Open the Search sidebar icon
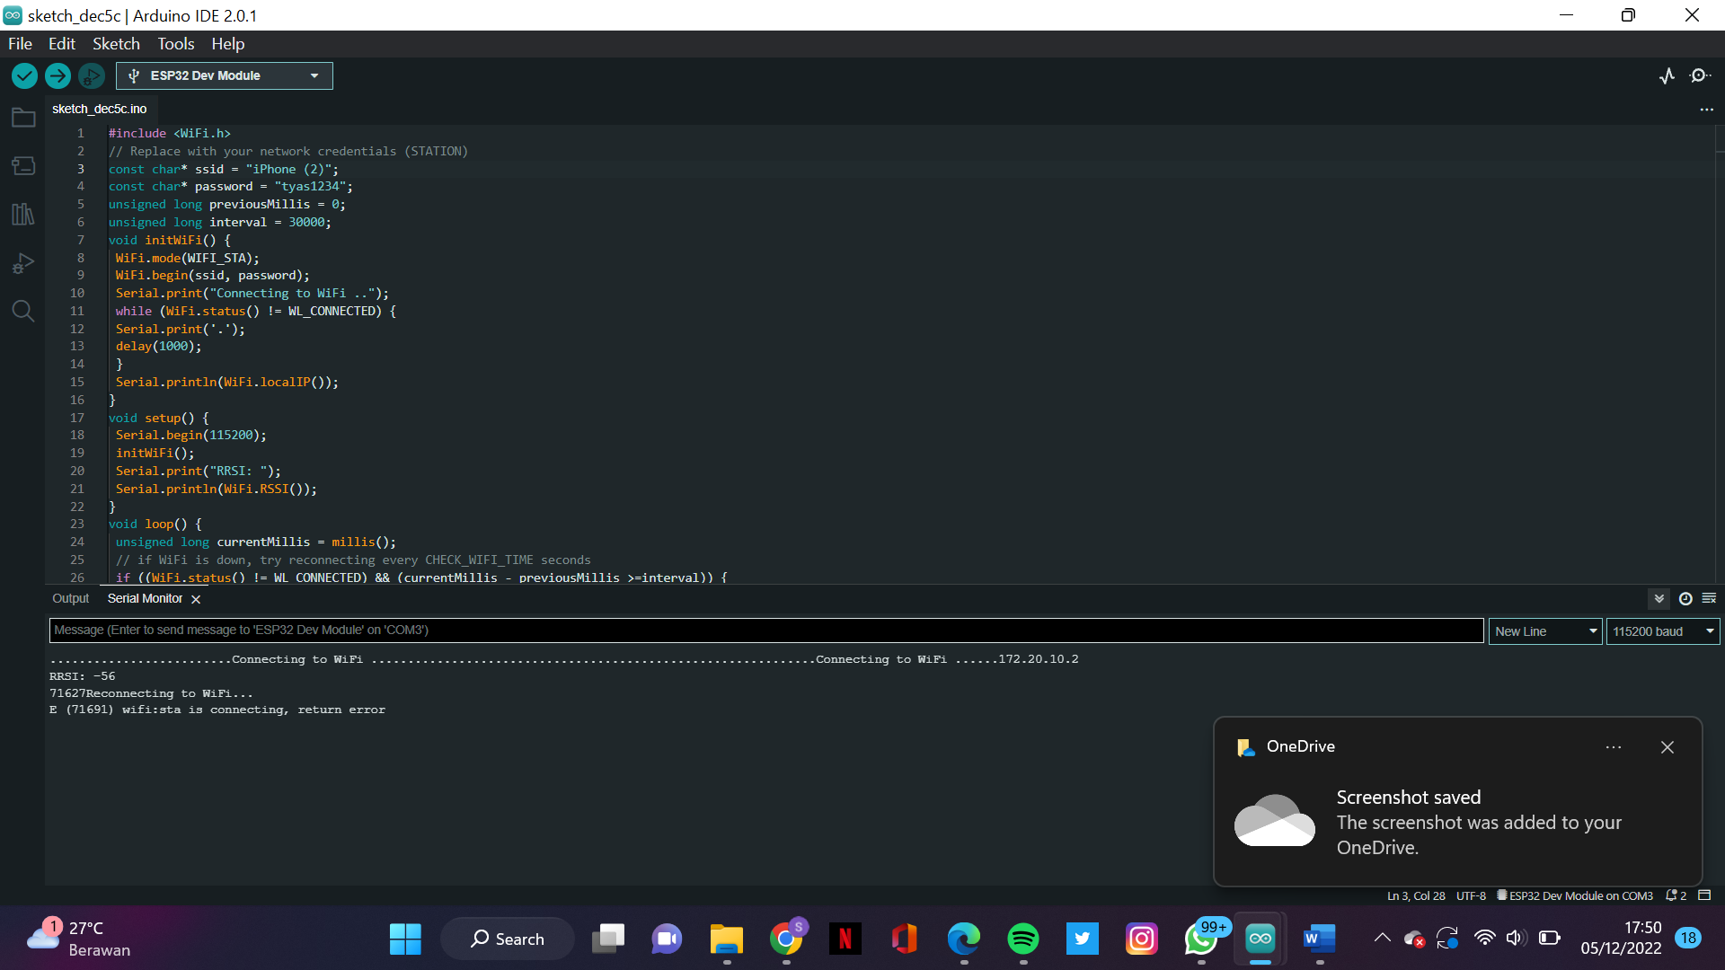Screen dimensions: 1725x970 (x=22, y=311)
